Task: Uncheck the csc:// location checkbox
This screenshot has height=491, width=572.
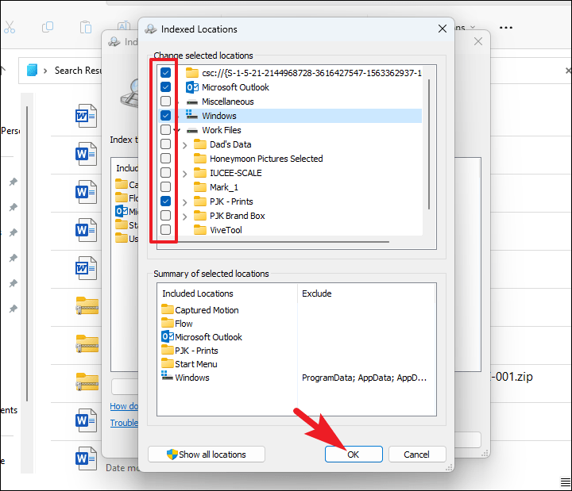Action: 165,72
